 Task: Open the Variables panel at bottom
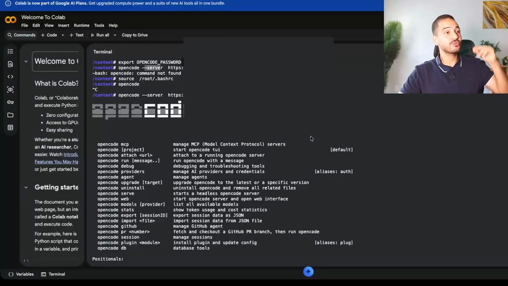21,274
